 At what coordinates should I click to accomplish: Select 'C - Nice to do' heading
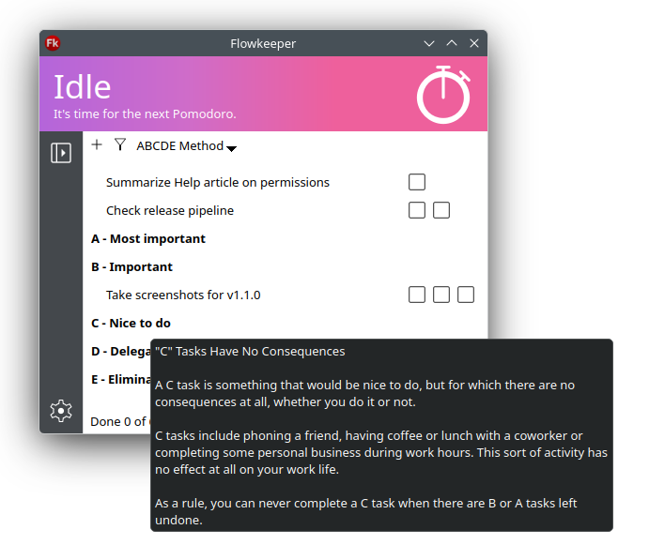[131, 323]
